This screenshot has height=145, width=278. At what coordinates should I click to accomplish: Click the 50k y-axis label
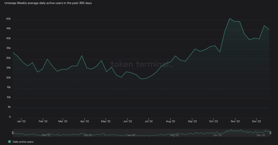pyautogui.click(x=8, y=19)
